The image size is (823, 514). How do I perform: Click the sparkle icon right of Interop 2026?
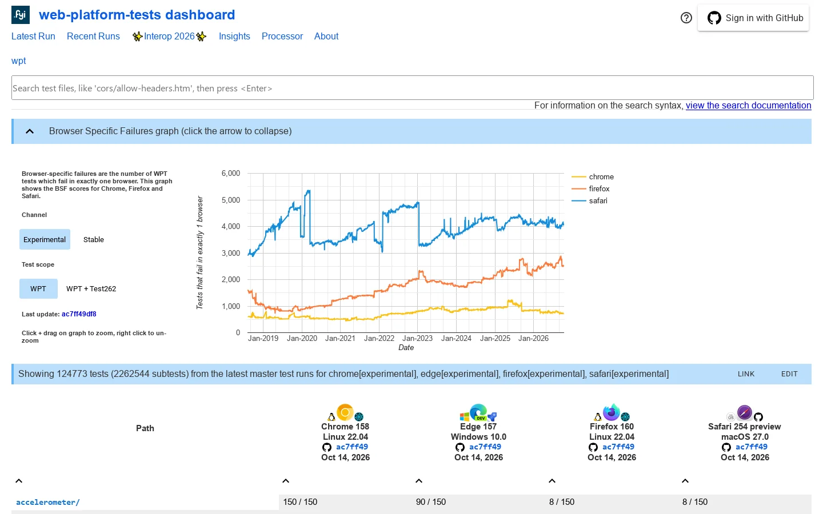click(201, 37)
